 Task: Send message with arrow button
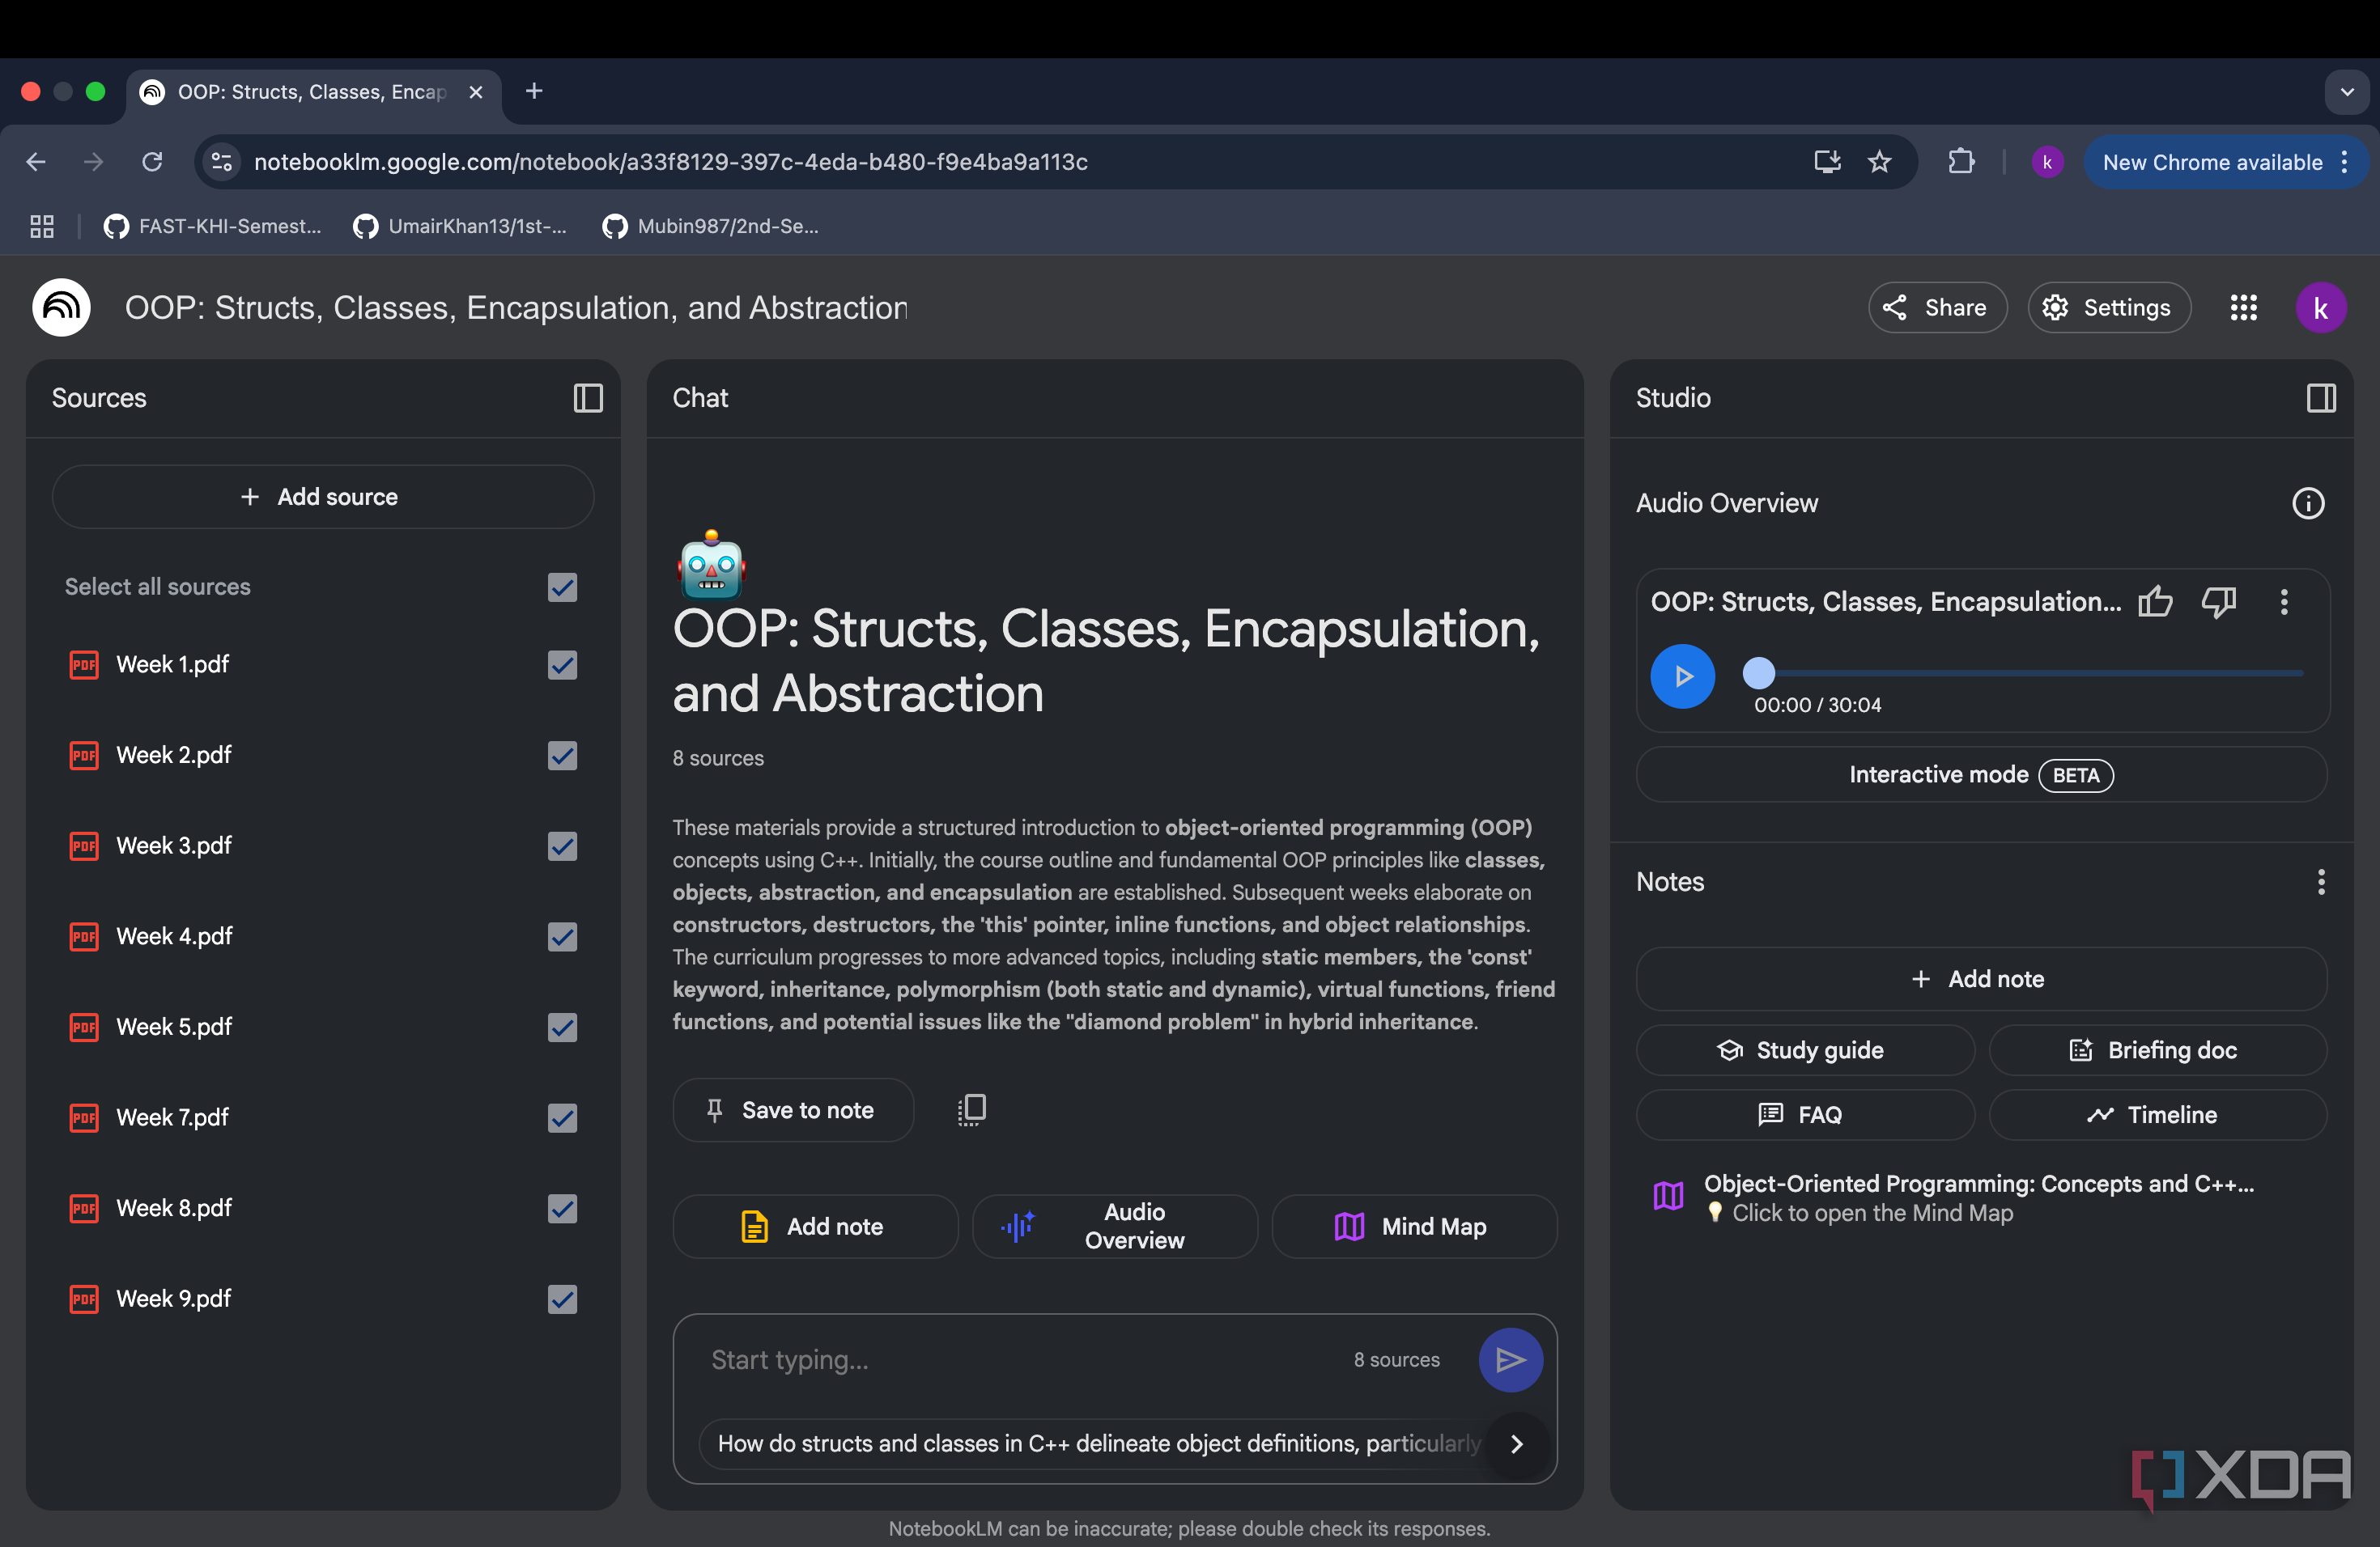click(x=1510, y=1359)
